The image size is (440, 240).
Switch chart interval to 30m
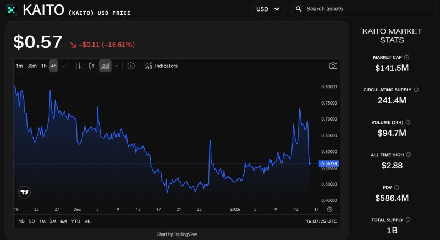pos(32,66)
